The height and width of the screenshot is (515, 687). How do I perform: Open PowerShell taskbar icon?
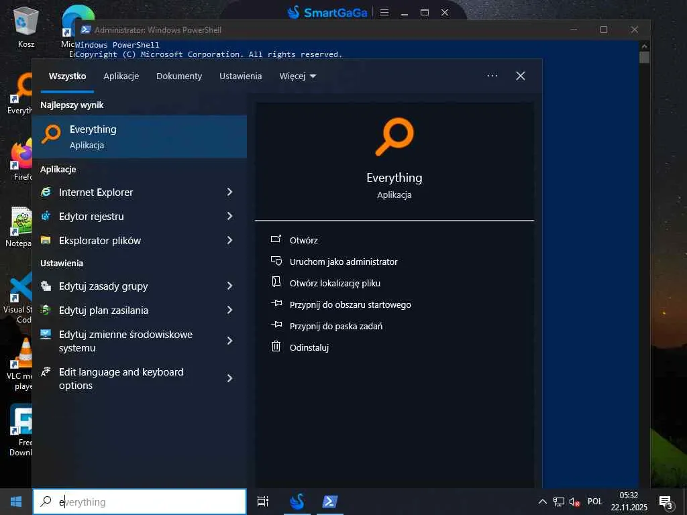[x=330, y=502]
